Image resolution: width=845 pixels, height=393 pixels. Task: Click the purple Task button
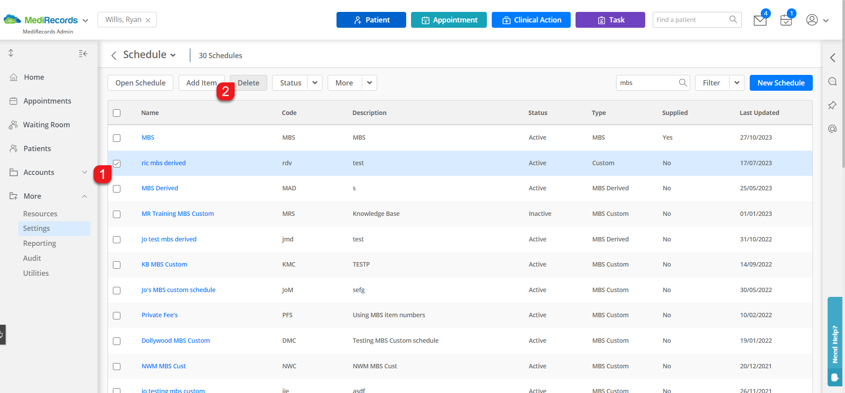[610, 20]
